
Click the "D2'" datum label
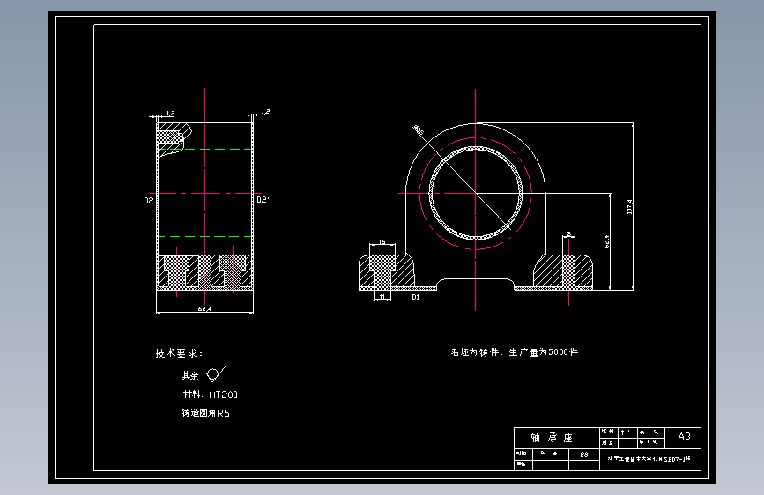[x=263, y=199]
